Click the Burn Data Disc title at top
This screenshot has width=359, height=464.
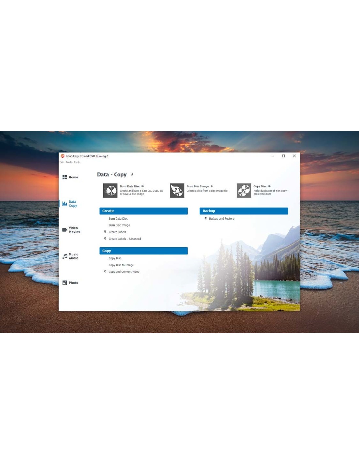click(x=130, y=186)
